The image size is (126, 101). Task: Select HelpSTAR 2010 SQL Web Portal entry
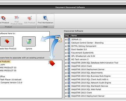[86, 89]
